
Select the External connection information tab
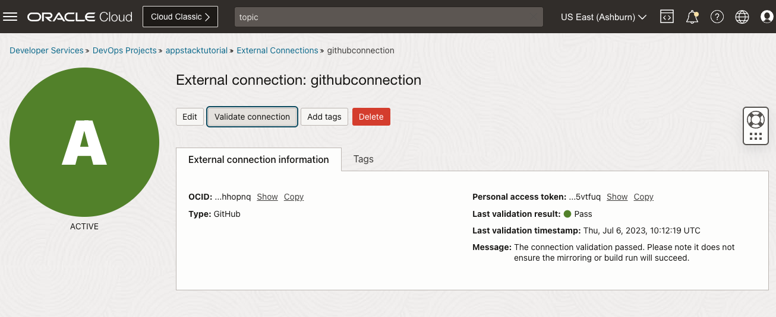coord(258,159)
